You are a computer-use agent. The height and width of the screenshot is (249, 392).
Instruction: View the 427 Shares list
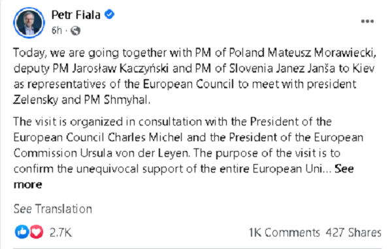353,233
